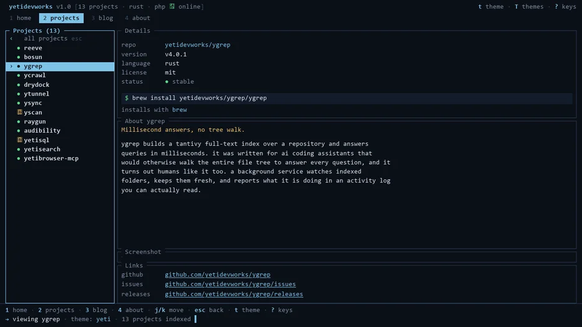Open 'T themes' list in header
Screen dimensions: 582x327
[529, 7]
